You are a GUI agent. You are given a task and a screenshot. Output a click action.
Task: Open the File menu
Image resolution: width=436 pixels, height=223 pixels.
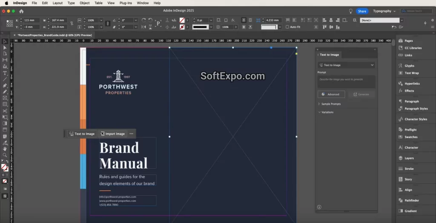click(34, 3)
